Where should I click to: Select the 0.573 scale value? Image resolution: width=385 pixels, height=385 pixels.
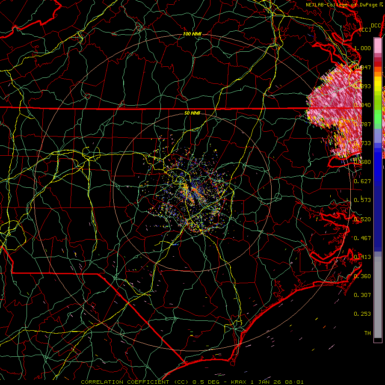[362, 200]
